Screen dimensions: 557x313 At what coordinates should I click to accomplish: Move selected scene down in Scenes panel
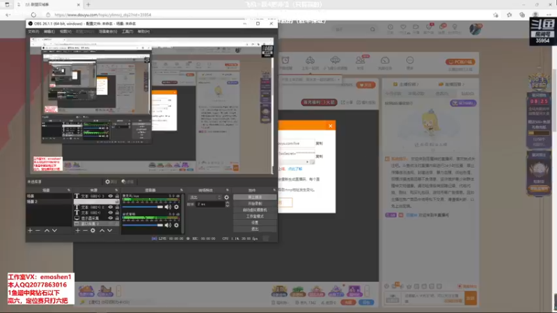tap(54, 230)
